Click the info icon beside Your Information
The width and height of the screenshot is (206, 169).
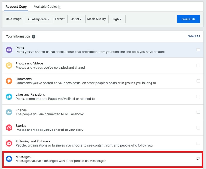(34, 37)
